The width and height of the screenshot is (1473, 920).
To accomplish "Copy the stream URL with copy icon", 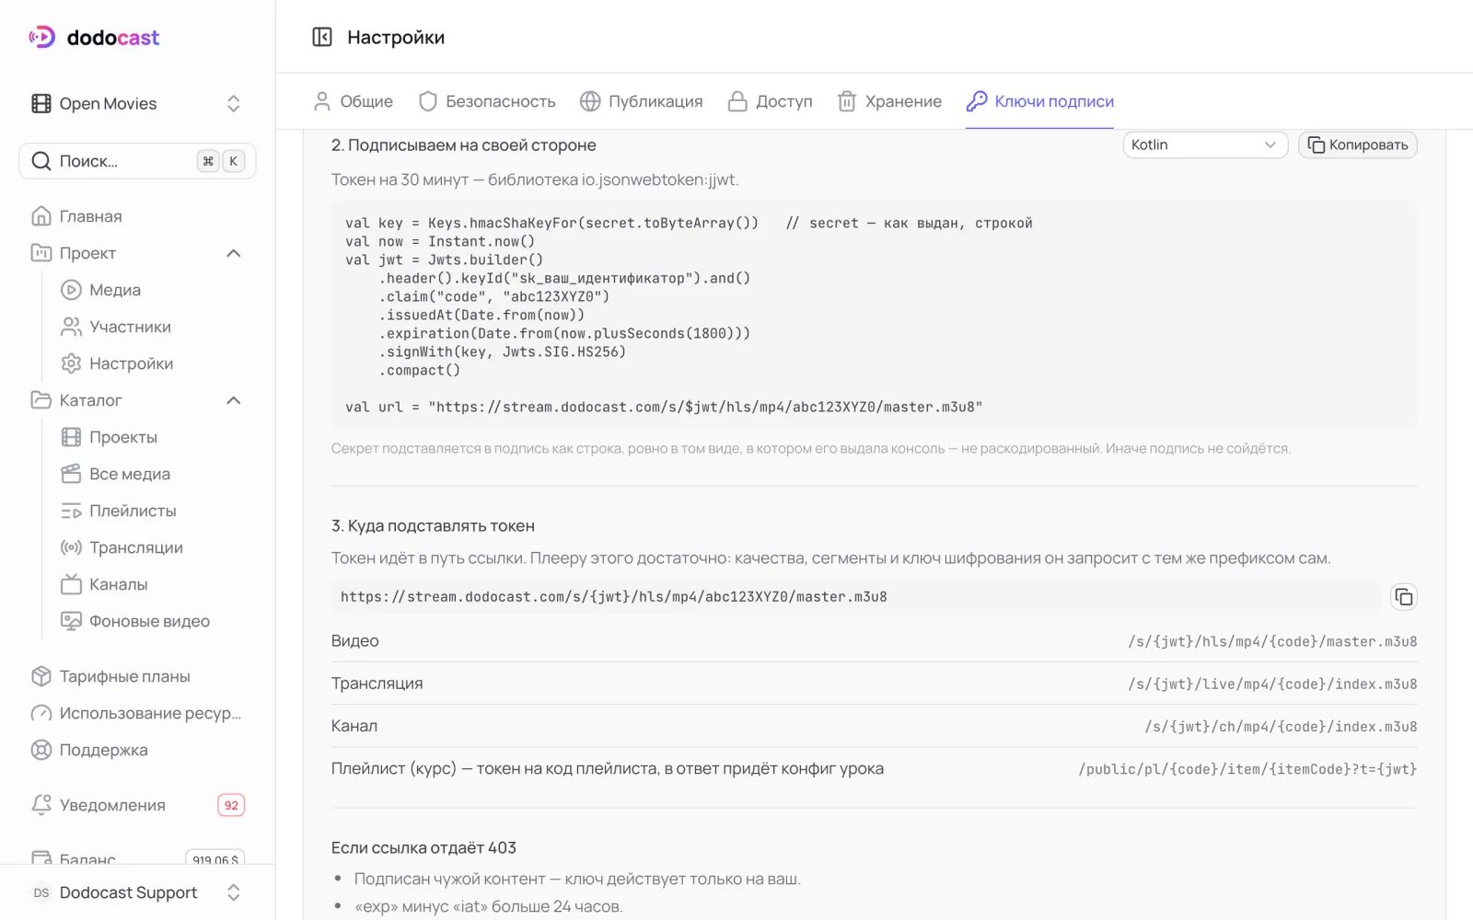I will tap(1403, 597).
